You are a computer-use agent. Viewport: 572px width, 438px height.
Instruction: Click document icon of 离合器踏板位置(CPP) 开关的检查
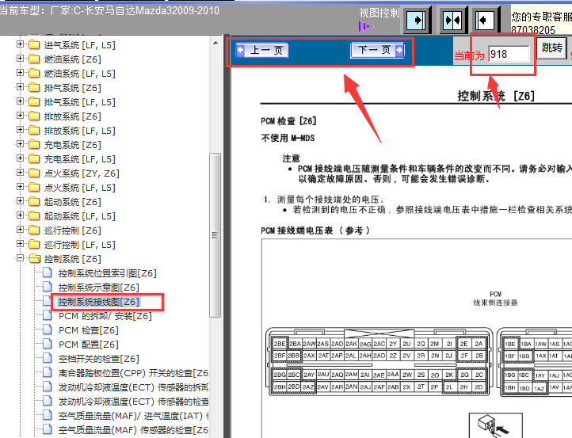[48, 372]
